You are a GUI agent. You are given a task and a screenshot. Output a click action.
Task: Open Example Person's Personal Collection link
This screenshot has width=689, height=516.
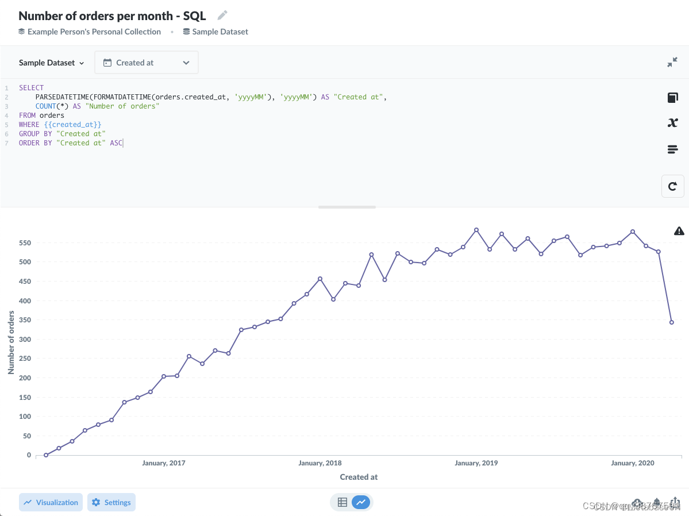click(x=94, y=32)
